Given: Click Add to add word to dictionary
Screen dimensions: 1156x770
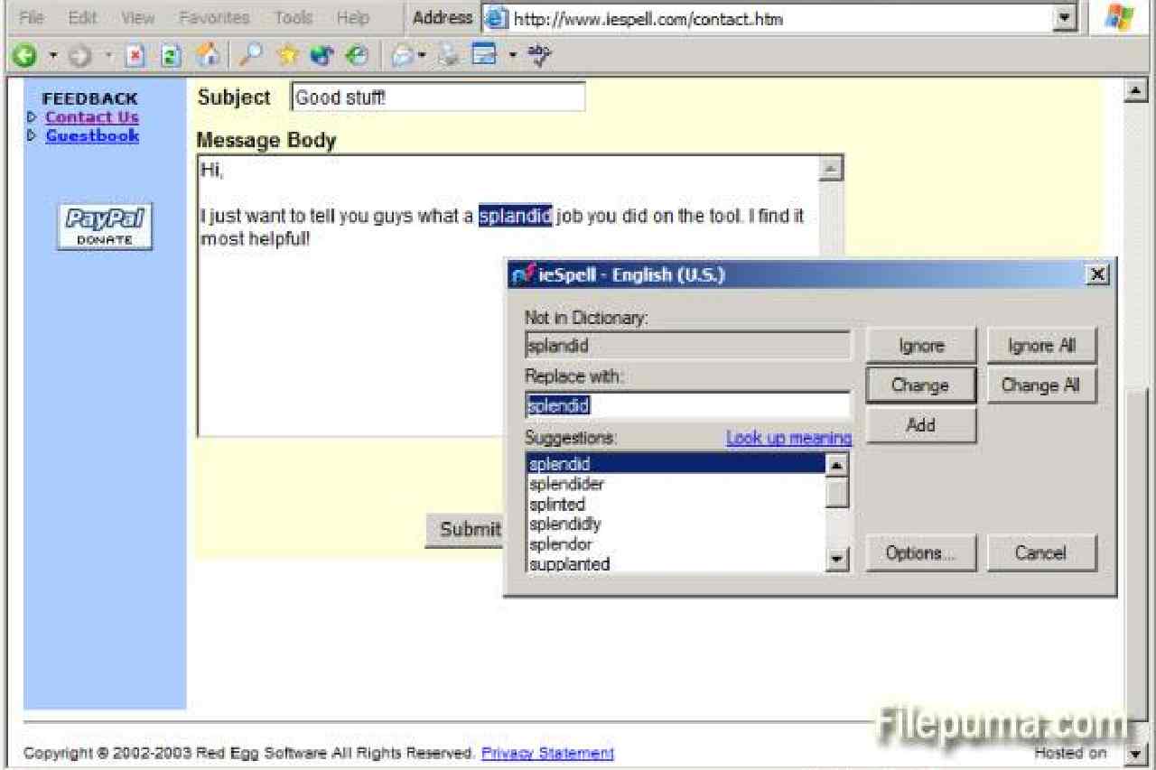Looking at the screenshot, I should point(921,425).
